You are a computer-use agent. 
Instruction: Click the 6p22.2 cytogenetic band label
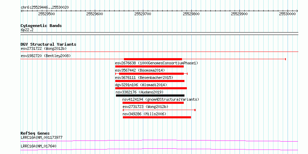(27, 30)
